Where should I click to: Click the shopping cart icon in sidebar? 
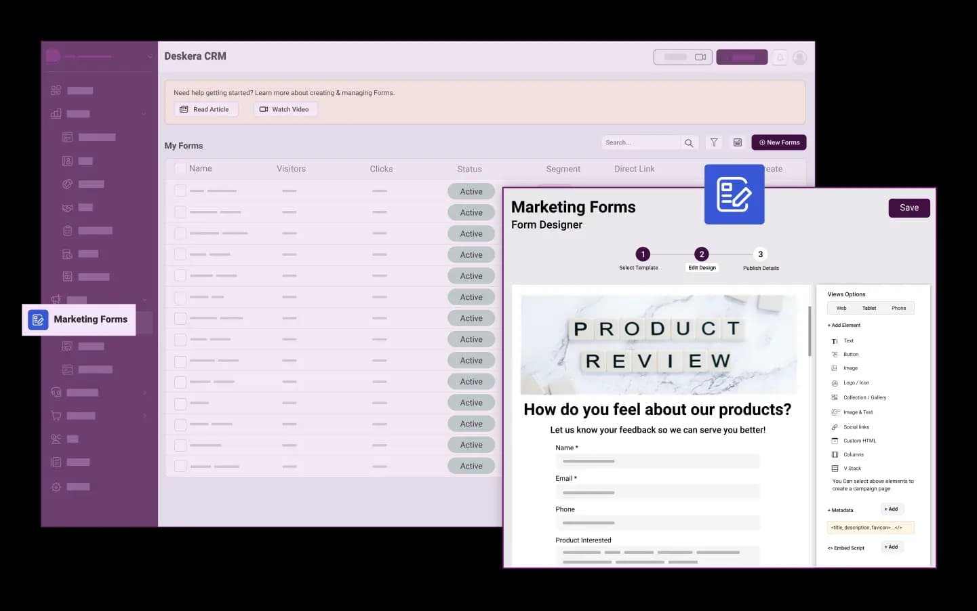[x=56, y=416]
